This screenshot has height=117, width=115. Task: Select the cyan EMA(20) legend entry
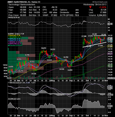pos(14,39)
